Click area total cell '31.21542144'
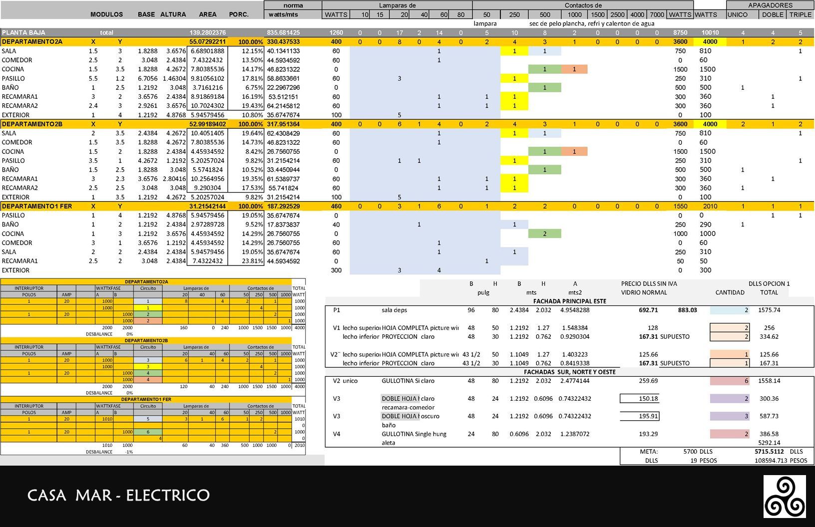Viewport: 815px width, 527px height. (x=207, y=206)
